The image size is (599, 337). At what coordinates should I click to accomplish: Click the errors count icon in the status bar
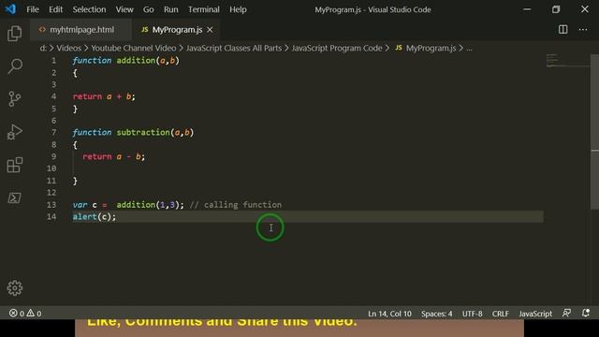(13, 314)
